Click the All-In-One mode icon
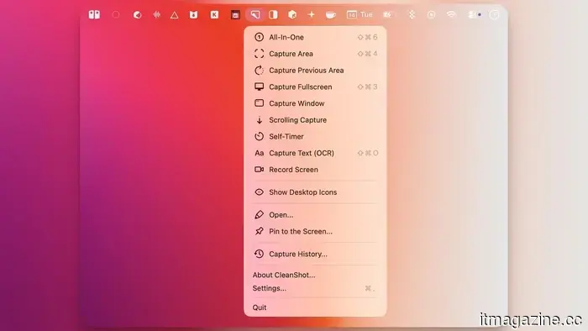588x331 pixels. (x=259, y=37)
